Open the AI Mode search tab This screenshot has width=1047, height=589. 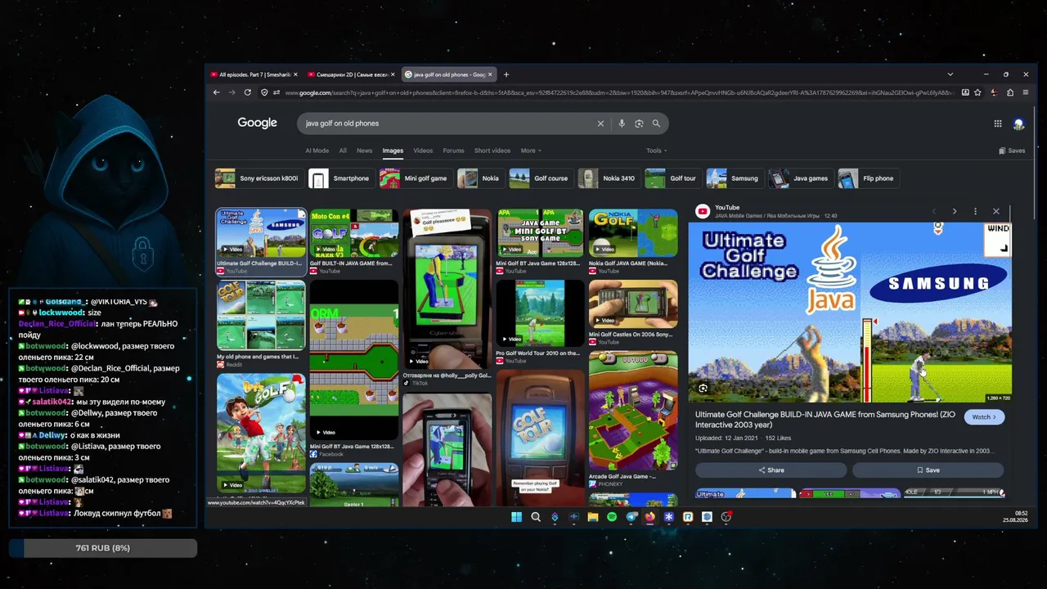click(x=317, y=151)
